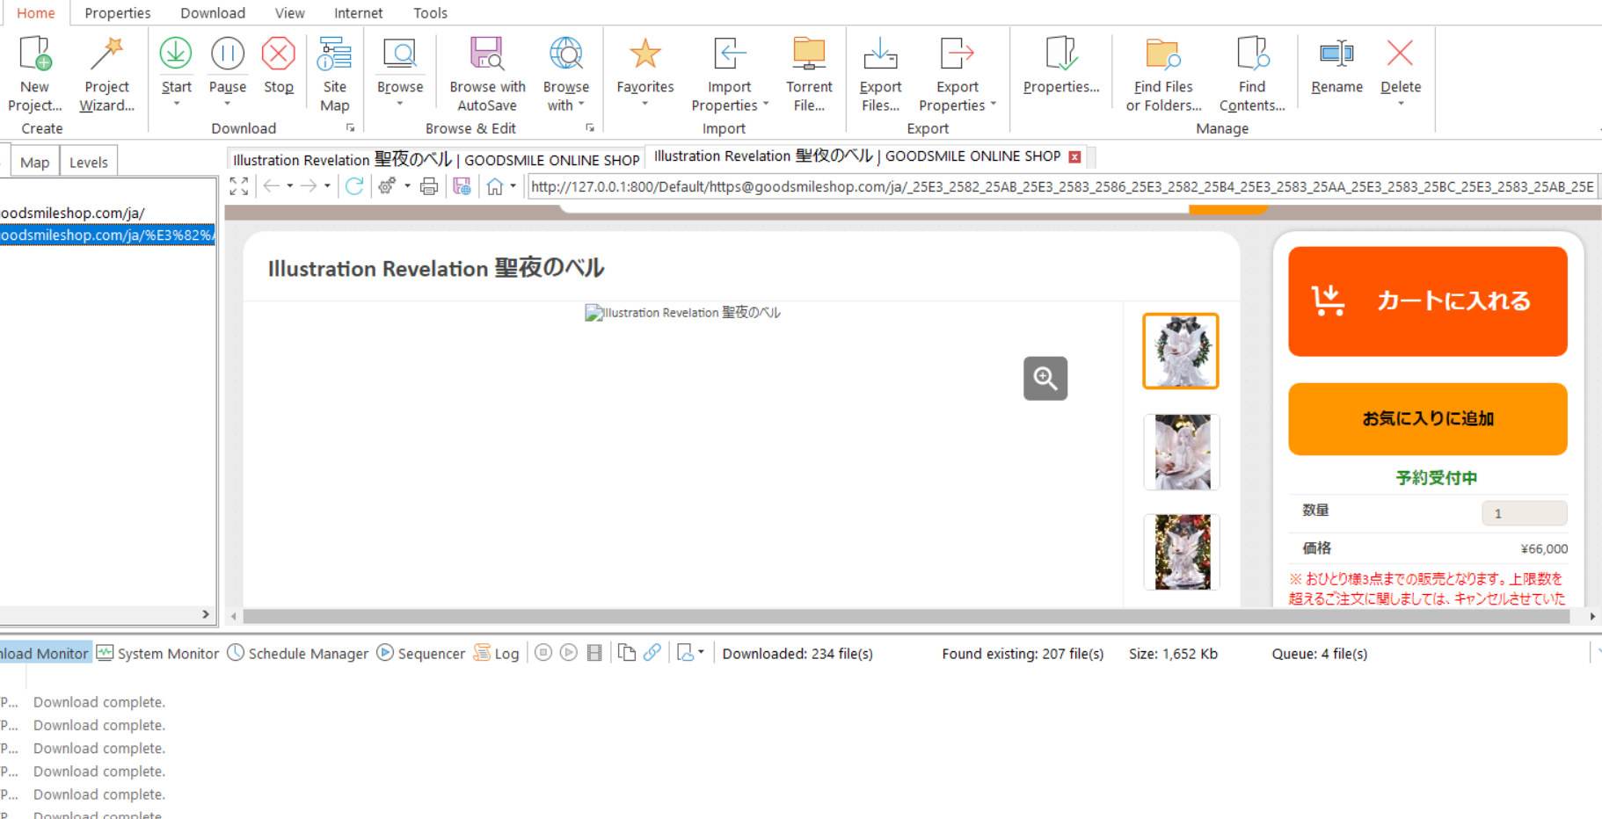Print the current page
The width and height of the screenshot is (1602, 819).
[429, 186]
